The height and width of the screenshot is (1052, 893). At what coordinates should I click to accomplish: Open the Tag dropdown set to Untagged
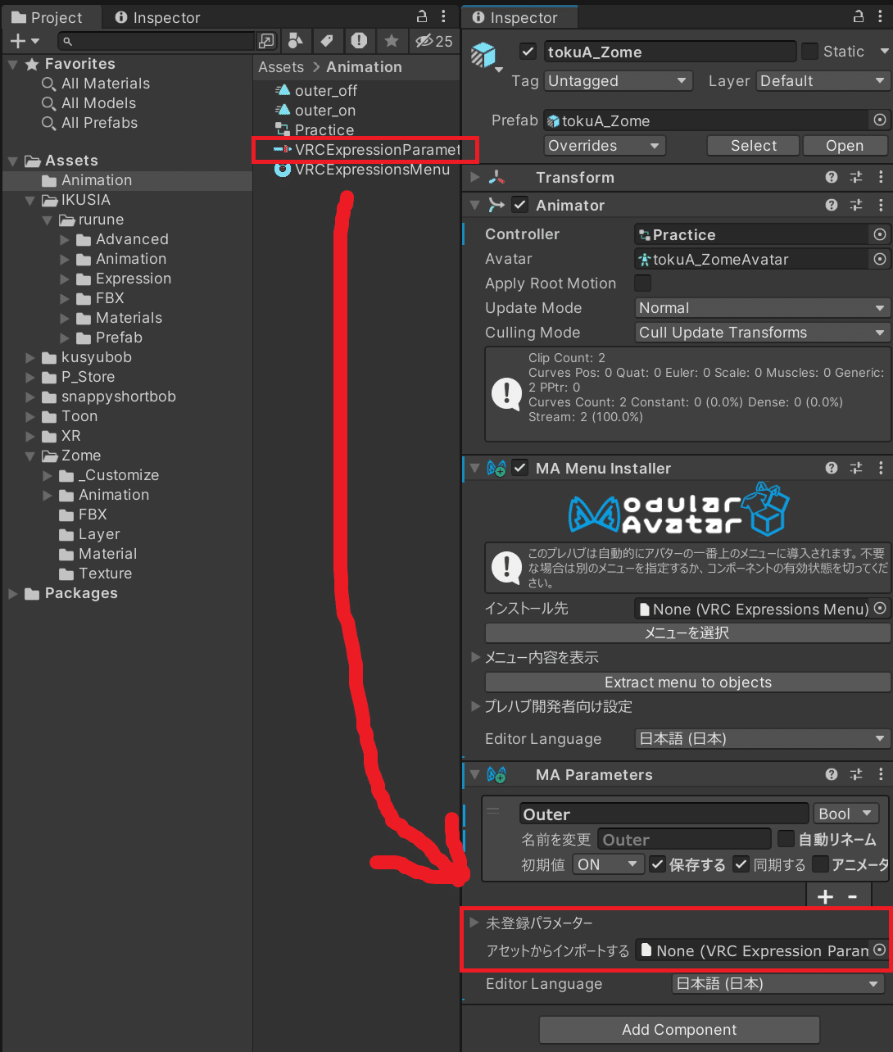pos(617,80)
